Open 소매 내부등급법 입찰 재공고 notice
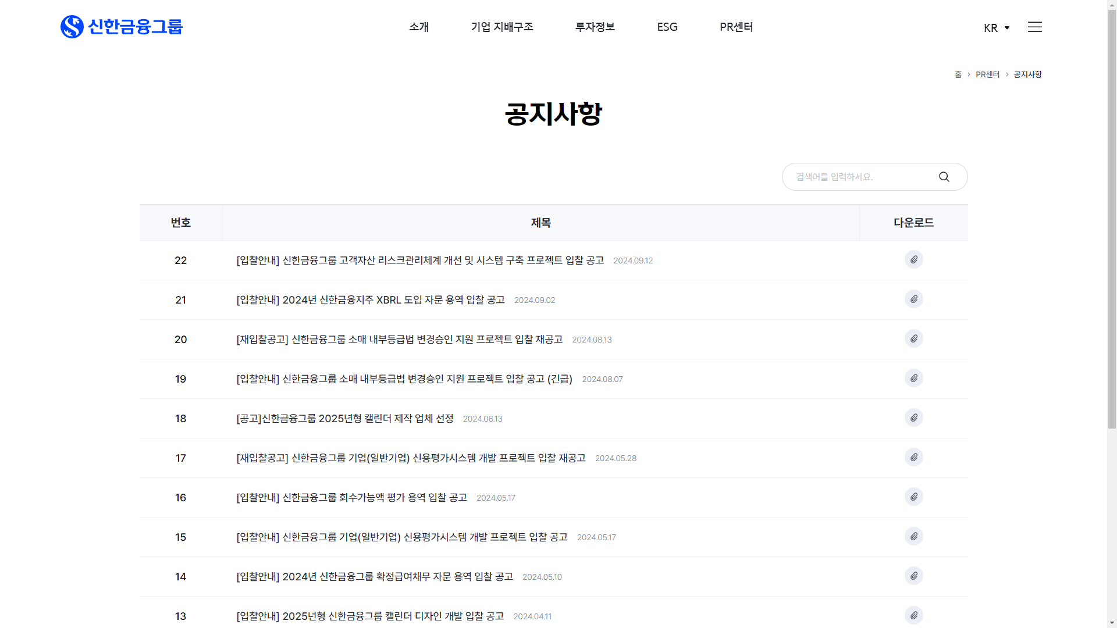This screenshot has height=628, width=1117. pos(400,340)
